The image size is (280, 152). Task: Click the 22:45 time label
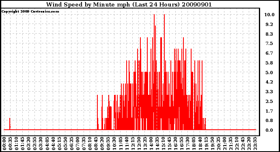[x=243, y=143]
